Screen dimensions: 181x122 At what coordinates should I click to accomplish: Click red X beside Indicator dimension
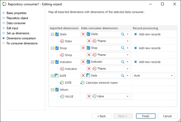point(83,62)
